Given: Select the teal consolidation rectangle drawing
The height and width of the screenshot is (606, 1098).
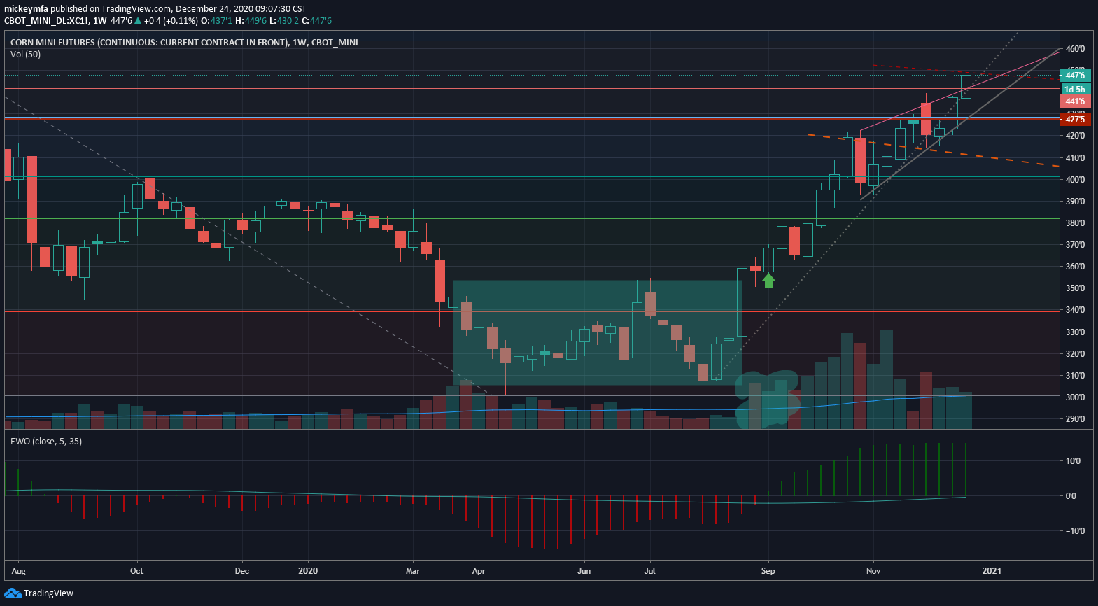Looking at the screenshot, I should pyautogui.click(x=598, y=333).
